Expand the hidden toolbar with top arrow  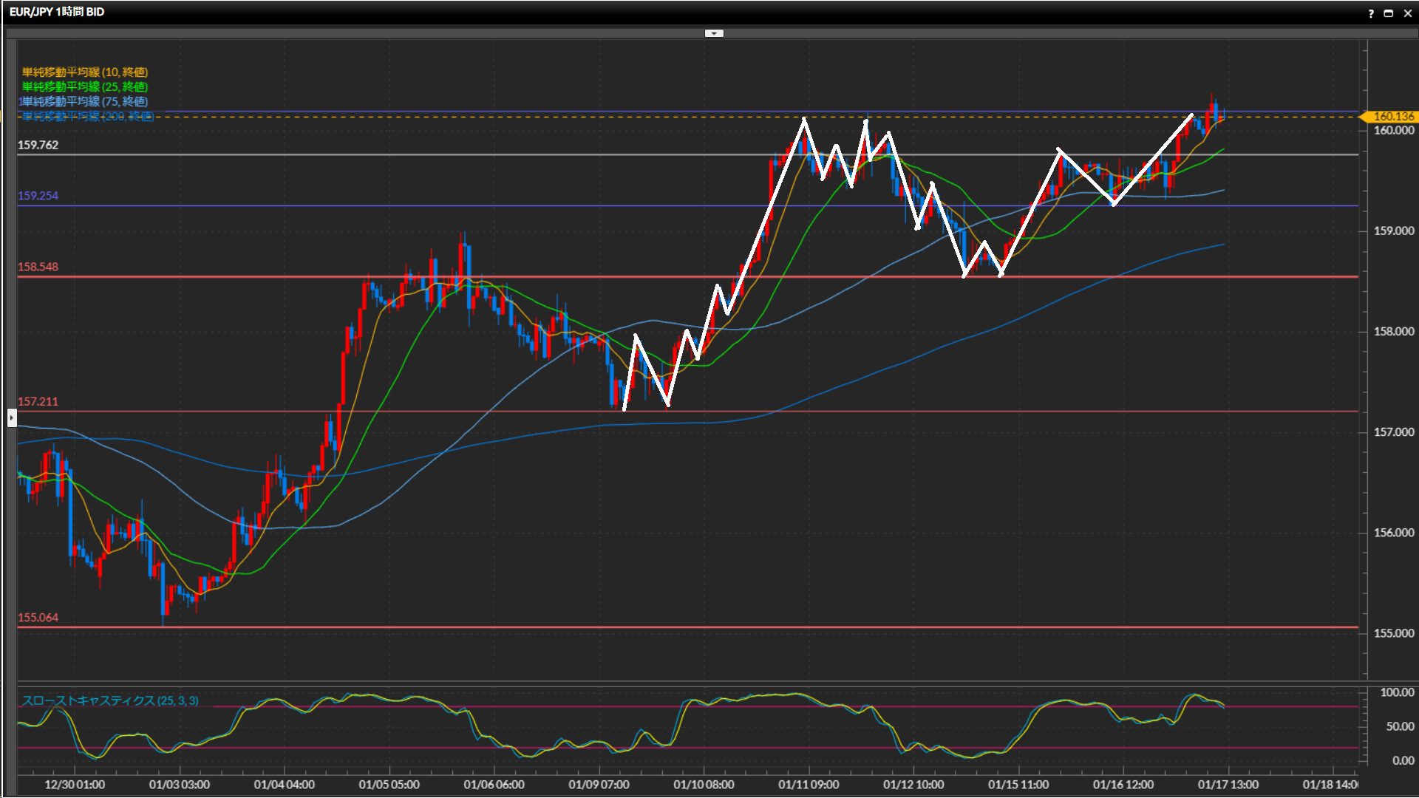(714, 33)
